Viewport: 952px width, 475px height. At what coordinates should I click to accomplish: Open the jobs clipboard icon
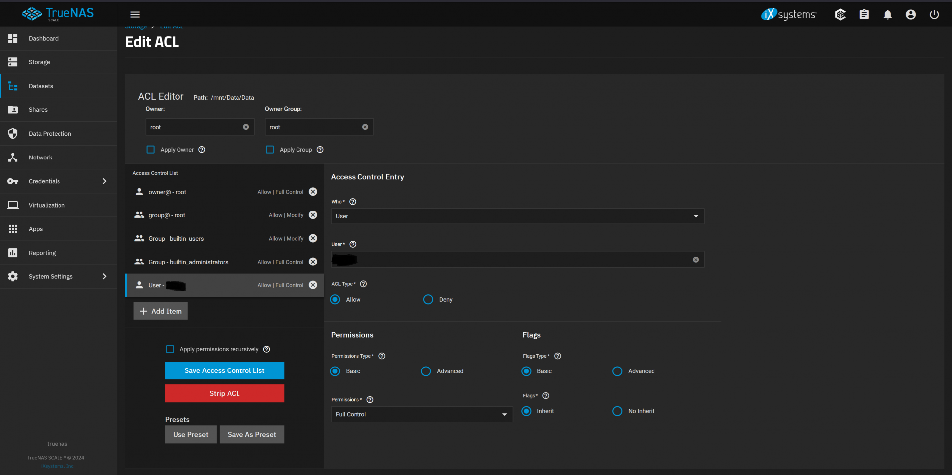864,15
